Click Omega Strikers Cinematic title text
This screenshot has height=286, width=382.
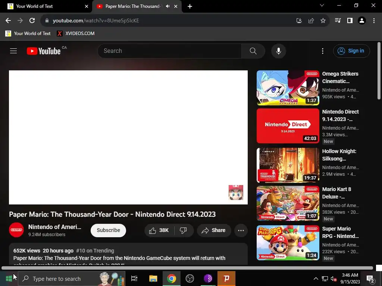(x=340, y=77)
